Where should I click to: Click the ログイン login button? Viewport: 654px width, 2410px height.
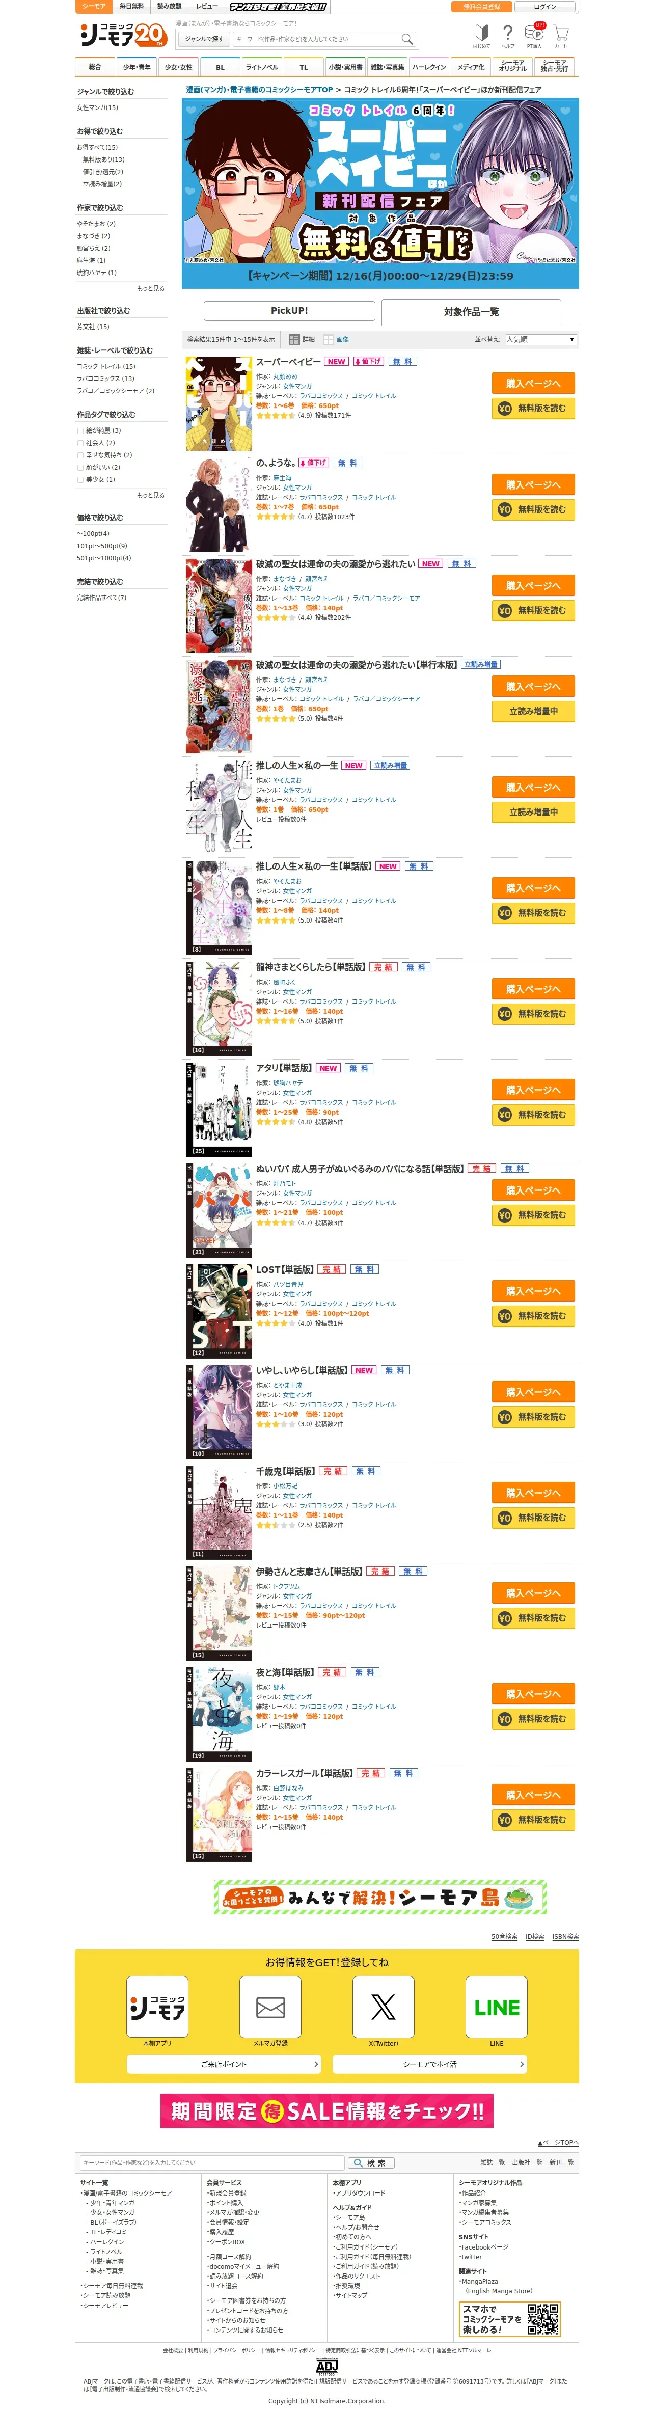(x=544, y=7)
